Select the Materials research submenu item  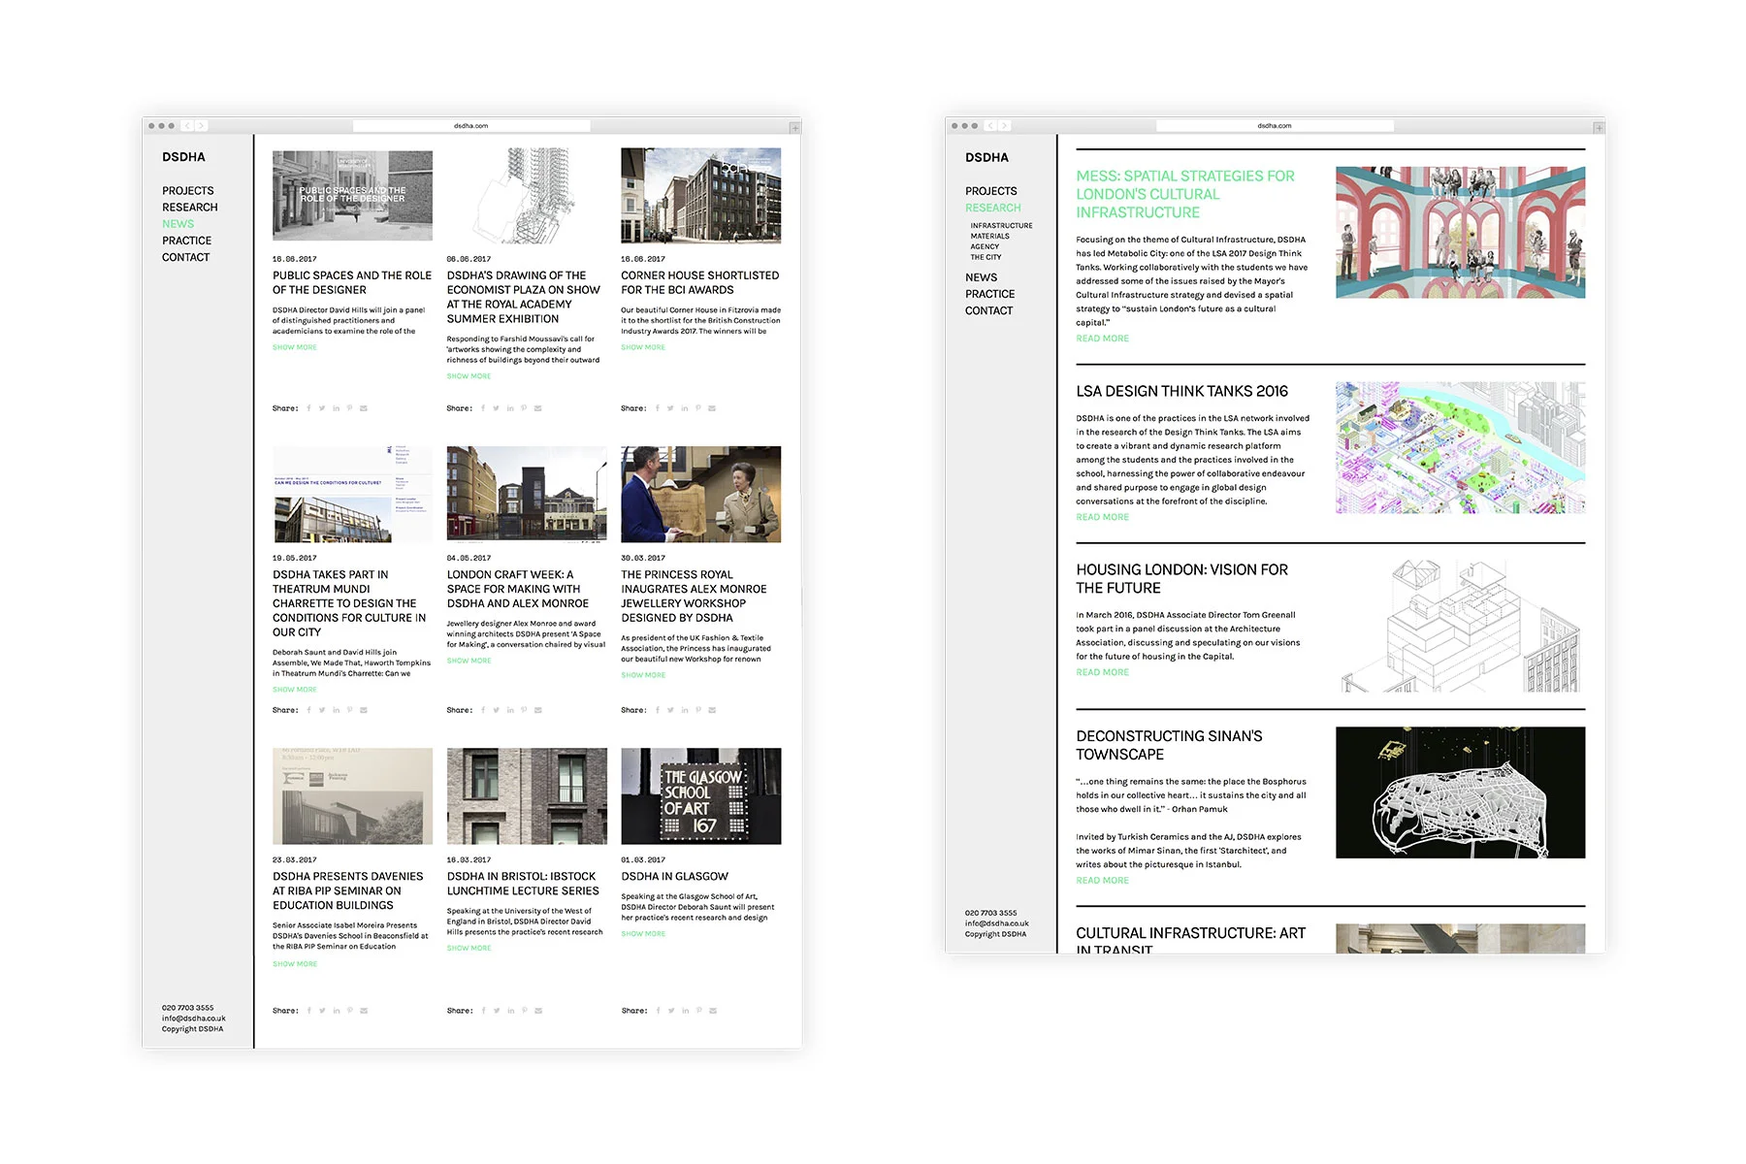(x=990, y=237)
